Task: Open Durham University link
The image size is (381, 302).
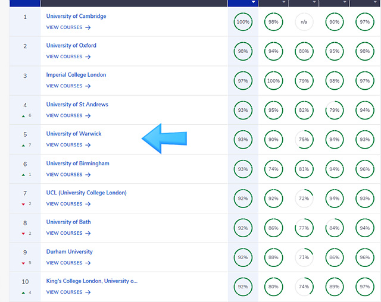Action: tap(69, 252)
